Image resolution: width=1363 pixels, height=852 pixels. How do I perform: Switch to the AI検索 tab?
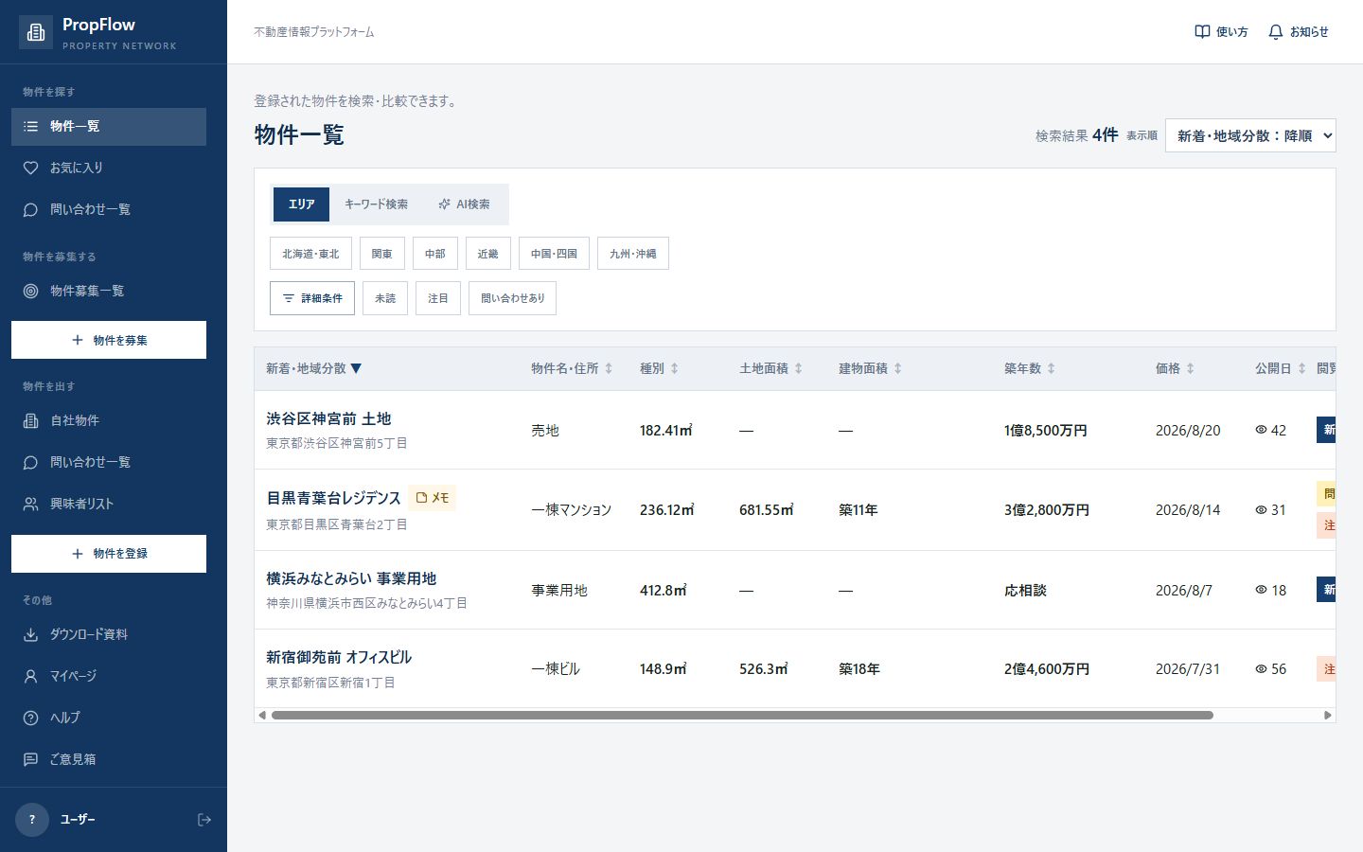[464, 204]
